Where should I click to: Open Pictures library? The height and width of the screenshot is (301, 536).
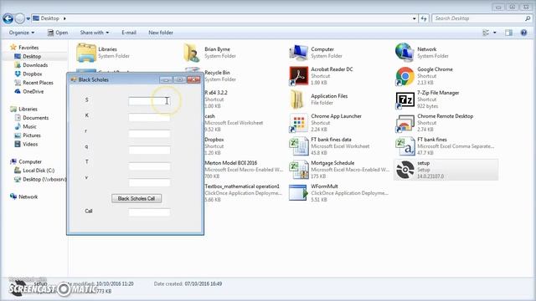32,135
